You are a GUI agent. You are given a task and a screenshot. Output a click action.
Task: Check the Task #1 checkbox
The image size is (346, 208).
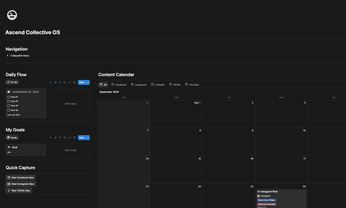(x=9, y=97)
